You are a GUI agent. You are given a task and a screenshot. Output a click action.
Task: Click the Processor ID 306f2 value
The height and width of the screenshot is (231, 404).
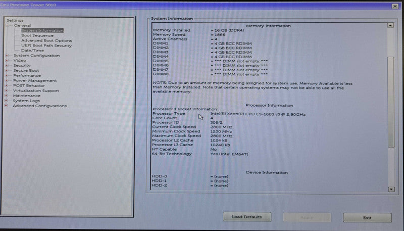tap(216, 122)
